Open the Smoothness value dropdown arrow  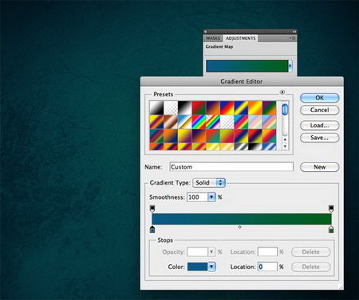(x=211, y=197)
